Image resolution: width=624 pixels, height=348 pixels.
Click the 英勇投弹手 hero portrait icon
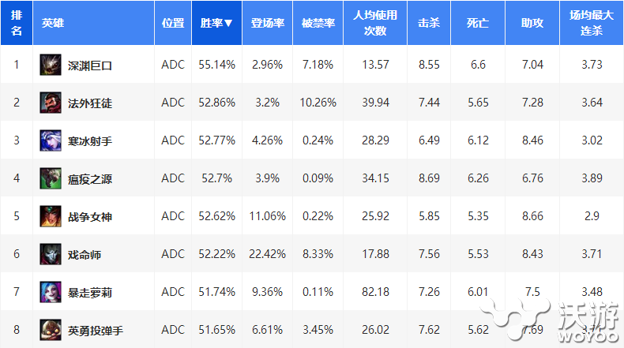[51, 330]
